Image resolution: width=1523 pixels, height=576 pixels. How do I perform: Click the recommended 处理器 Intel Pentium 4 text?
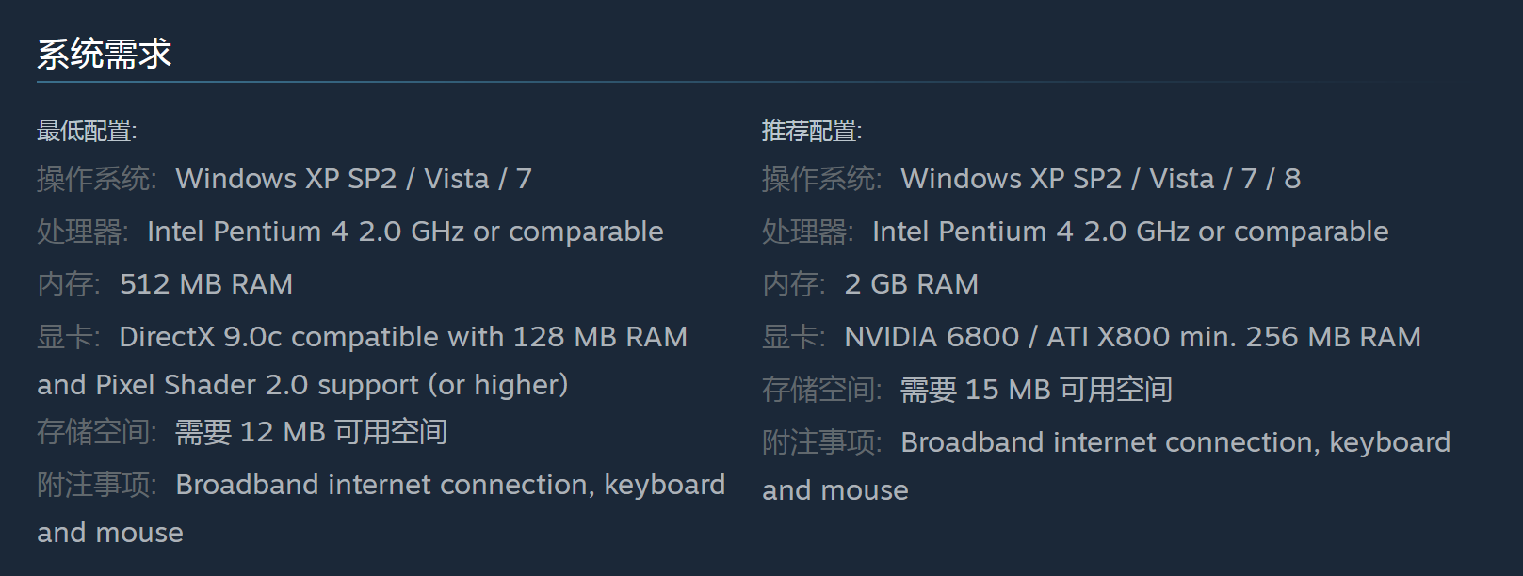coord(1130,232)
